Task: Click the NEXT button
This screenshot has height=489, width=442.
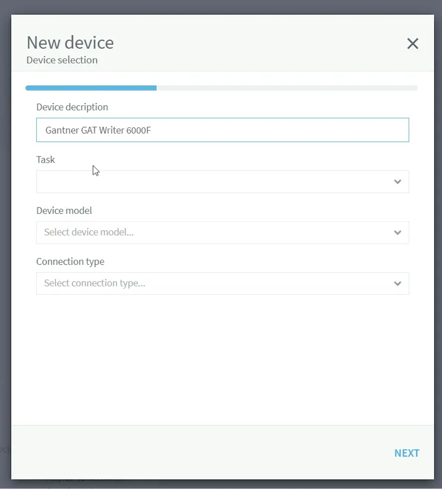Action: pos(407,453)
